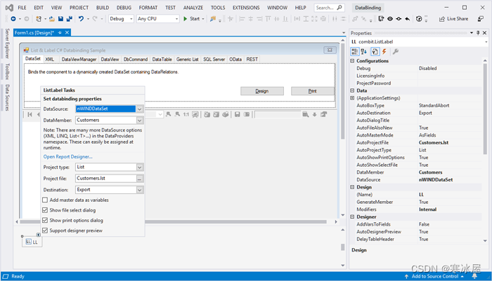Open the Server Explorer side panel

point(7,43)
